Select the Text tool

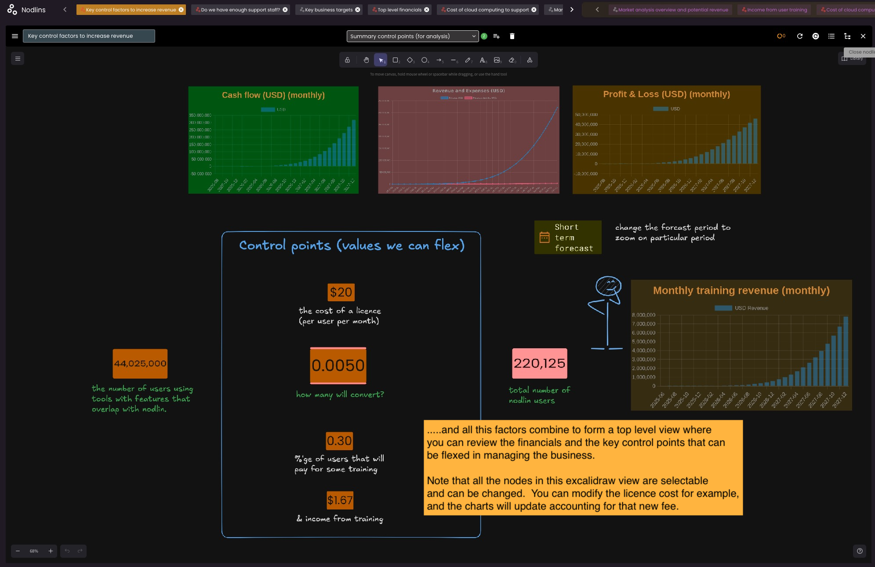click(x=482, y=60)
